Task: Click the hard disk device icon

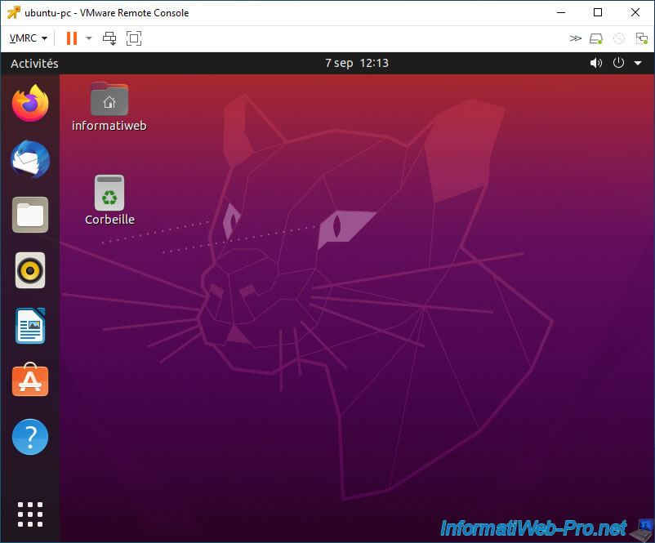Action: (596, 38)
